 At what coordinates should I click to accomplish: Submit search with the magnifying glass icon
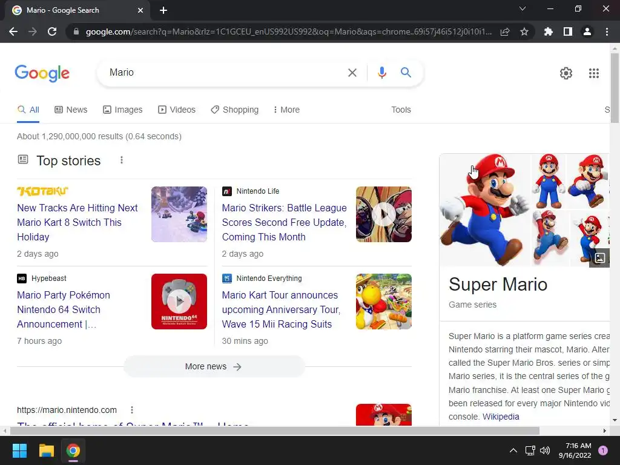point(406,73)
